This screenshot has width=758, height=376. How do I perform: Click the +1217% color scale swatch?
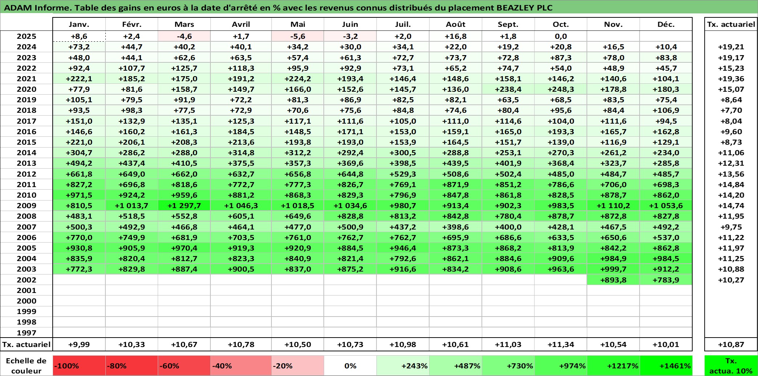pyautogui.click(x=613, y=366)
